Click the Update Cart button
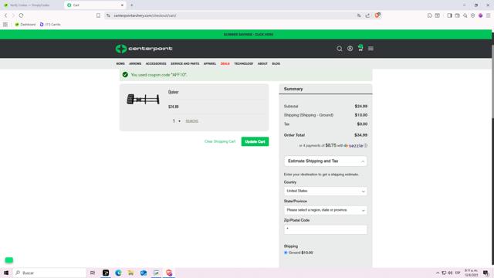This screenshot has width=494, height=278. (x=255, y=141)
